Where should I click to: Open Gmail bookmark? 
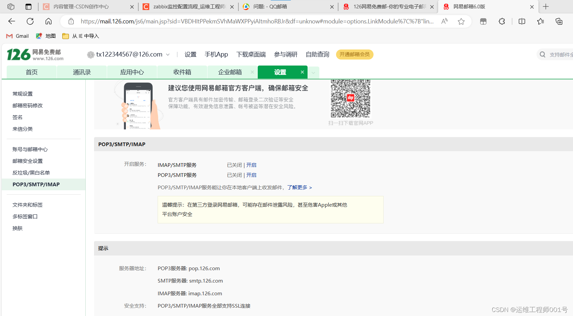pyautogui.click(x=17, y=36)
